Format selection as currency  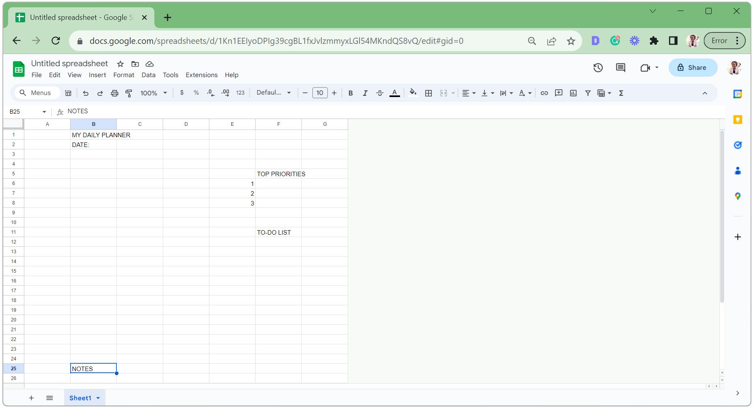pyautogui.click(x=181, y=93)
